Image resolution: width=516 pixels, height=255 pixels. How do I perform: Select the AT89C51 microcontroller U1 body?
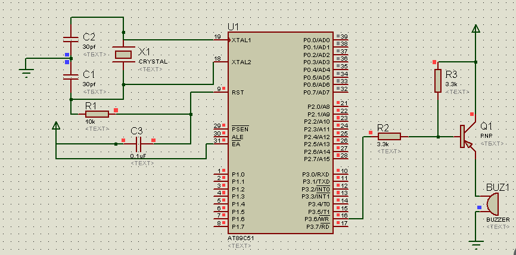click(281, 133)
